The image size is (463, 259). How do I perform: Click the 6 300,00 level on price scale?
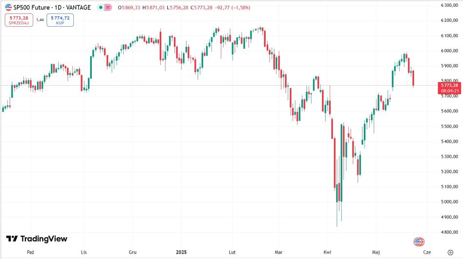click(x=448, y=5)
